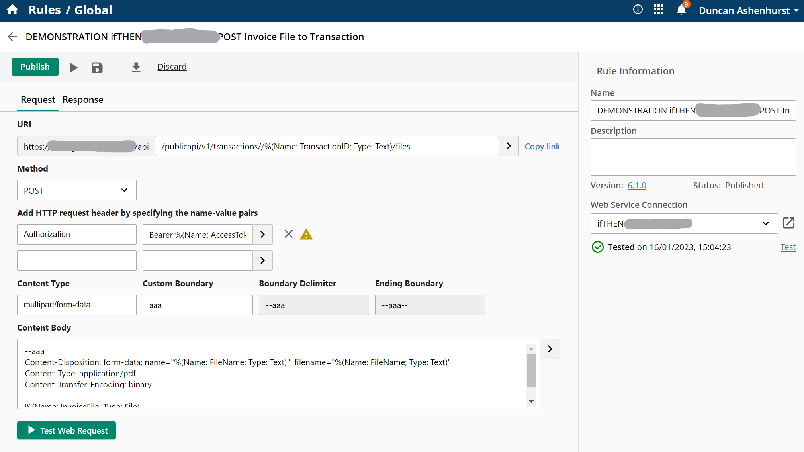The image size is (804, 452).
Task: Select the Request tab
Action: [x=38, y=100]
